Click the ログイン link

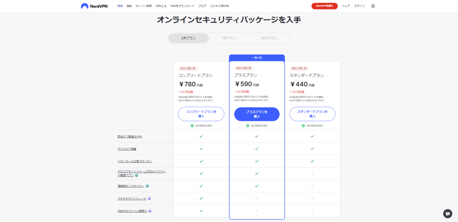pyautogui.click(x=360, y=6)
